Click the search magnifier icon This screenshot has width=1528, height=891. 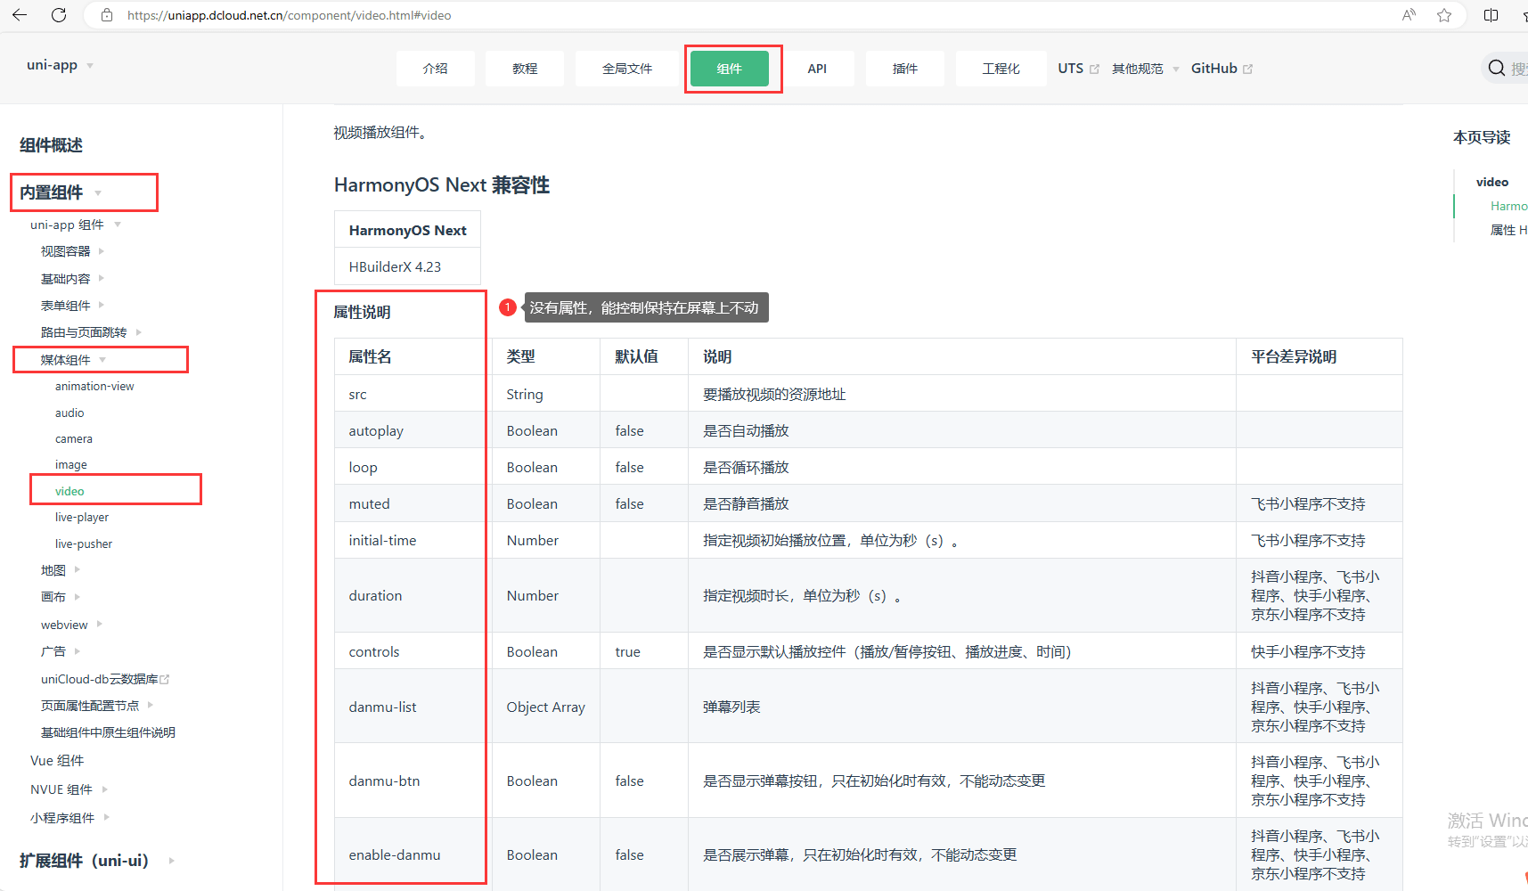coord(1497,68)
